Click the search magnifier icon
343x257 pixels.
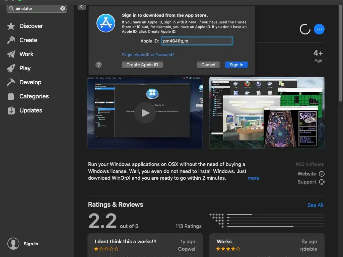(11, 8)
